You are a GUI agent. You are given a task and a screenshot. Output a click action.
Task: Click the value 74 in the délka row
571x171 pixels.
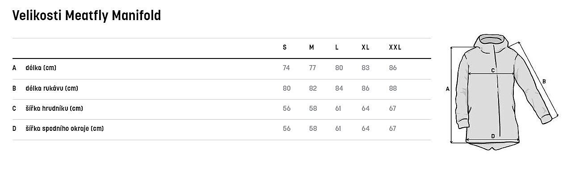286,68
